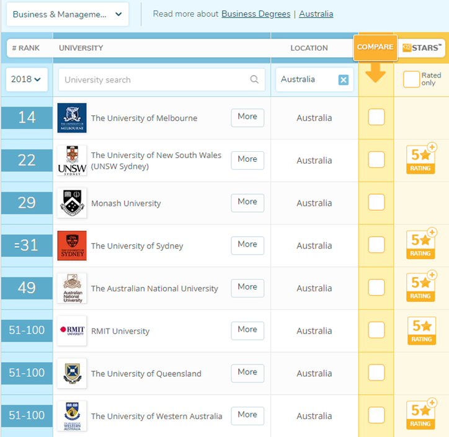
Task: Open University of Sydney's 5 star rating badge
Action: 421,244
